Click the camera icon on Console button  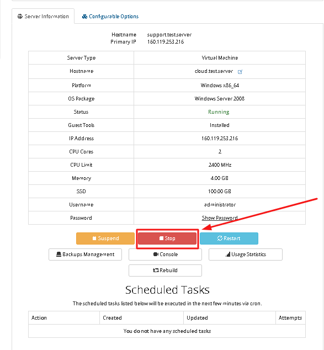156,254
